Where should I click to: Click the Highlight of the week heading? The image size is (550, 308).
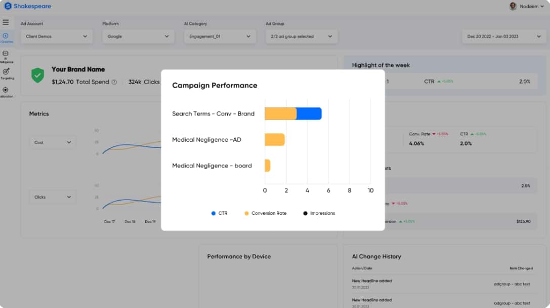click(381, 65)
